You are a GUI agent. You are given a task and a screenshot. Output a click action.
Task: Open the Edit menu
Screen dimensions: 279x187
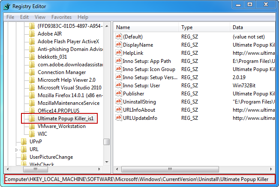[24, 17]
